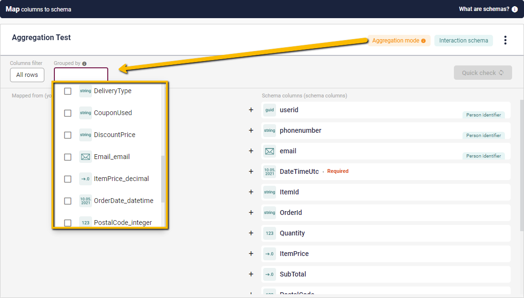
Task: Click the plus icon next to phonenumber
Action: (x=251, y=130)
